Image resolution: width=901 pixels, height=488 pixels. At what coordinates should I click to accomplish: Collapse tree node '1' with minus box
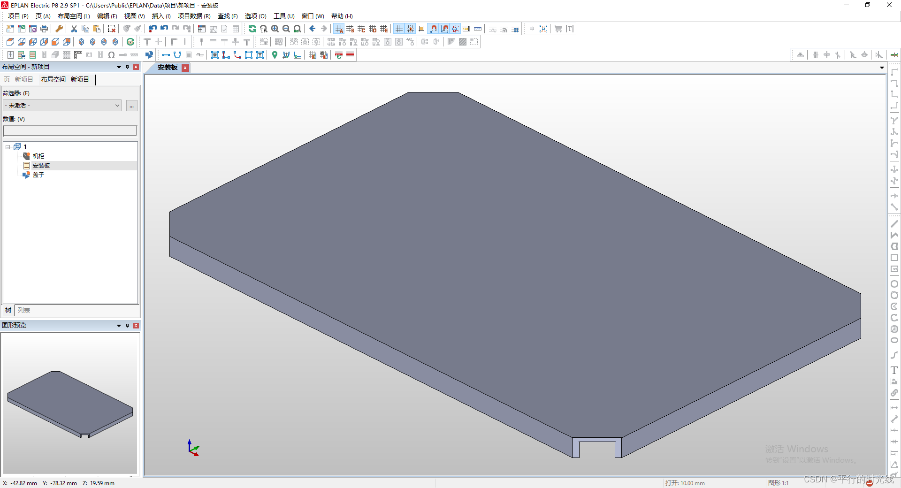point(8,147)
